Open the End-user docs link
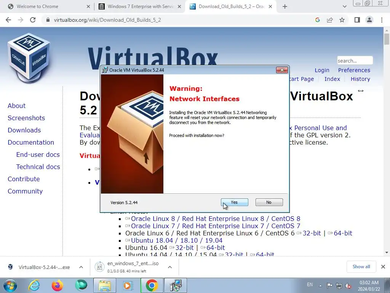The image size is (390, 293). pos(38,155)
